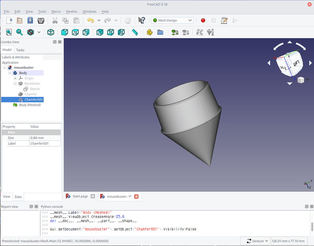This screenshot has width=314, height=246.
Task: Open the redo history dropdown arrow
Action: click(116, 20)
